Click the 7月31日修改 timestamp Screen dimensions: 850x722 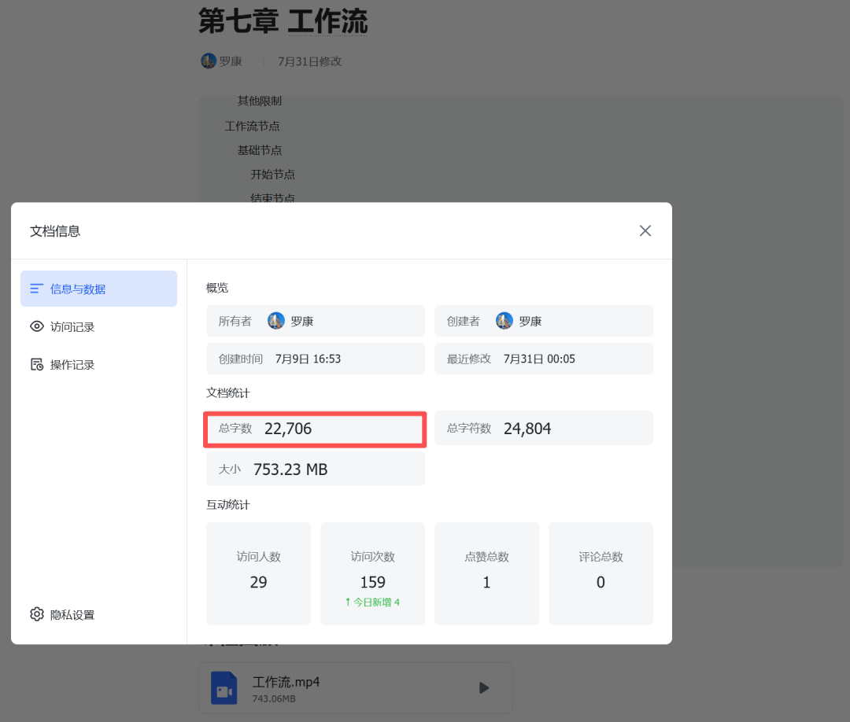[x=310, y=62]
